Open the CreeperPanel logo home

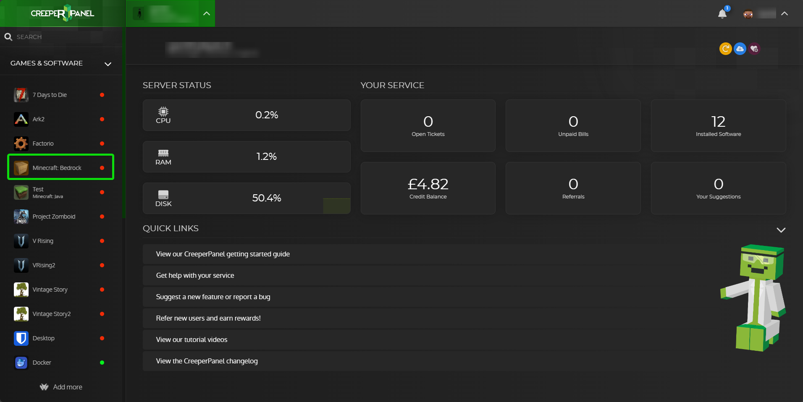(x=63, y=13)
